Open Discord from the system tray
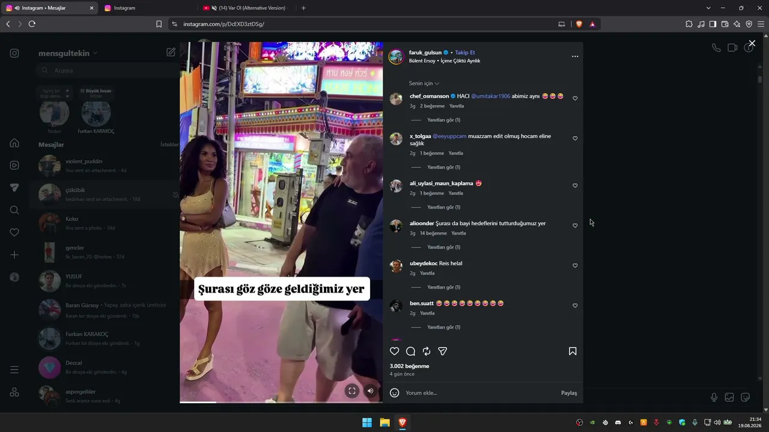Screen dimensions: 769x432 click(x=618, y=422)
